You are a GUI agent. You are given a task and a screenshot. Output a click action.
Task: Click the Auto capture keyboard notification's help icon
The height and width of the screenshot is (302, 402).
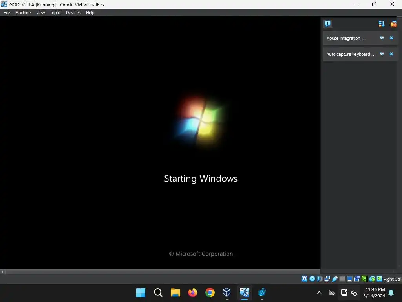pyautogui.click(x=382, y=54)
